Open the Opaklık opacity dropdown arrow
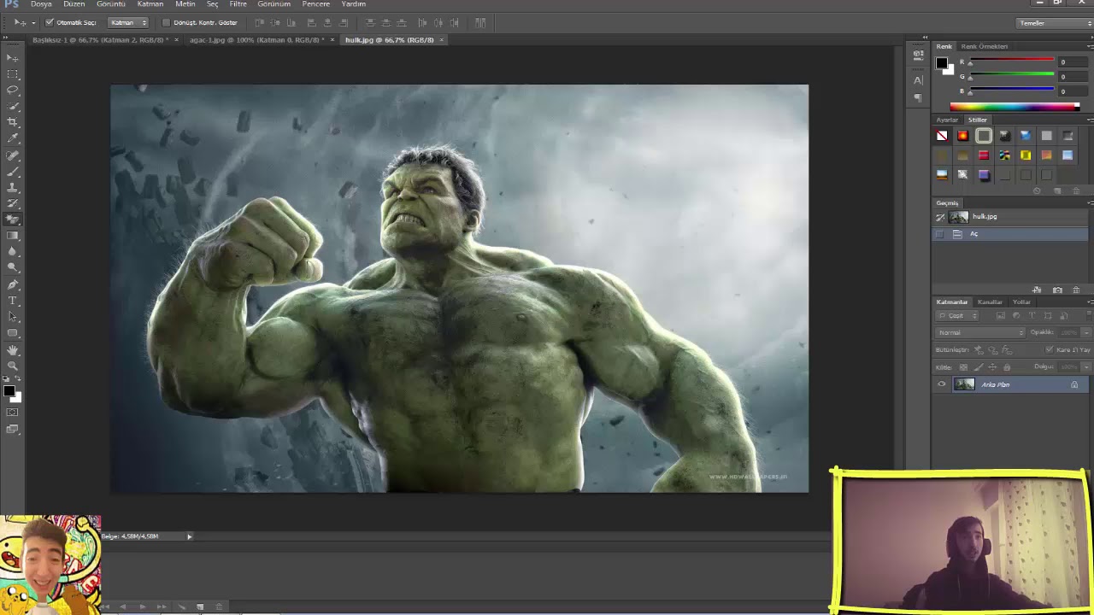Image resolution: width=1094 pixels, height=615 pixels. (1086, 332)
